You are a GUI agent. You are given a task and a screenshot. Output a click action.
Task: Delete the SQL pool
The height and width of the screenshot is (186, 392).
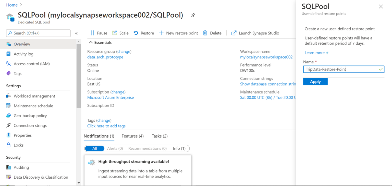[x=212, y=33]
